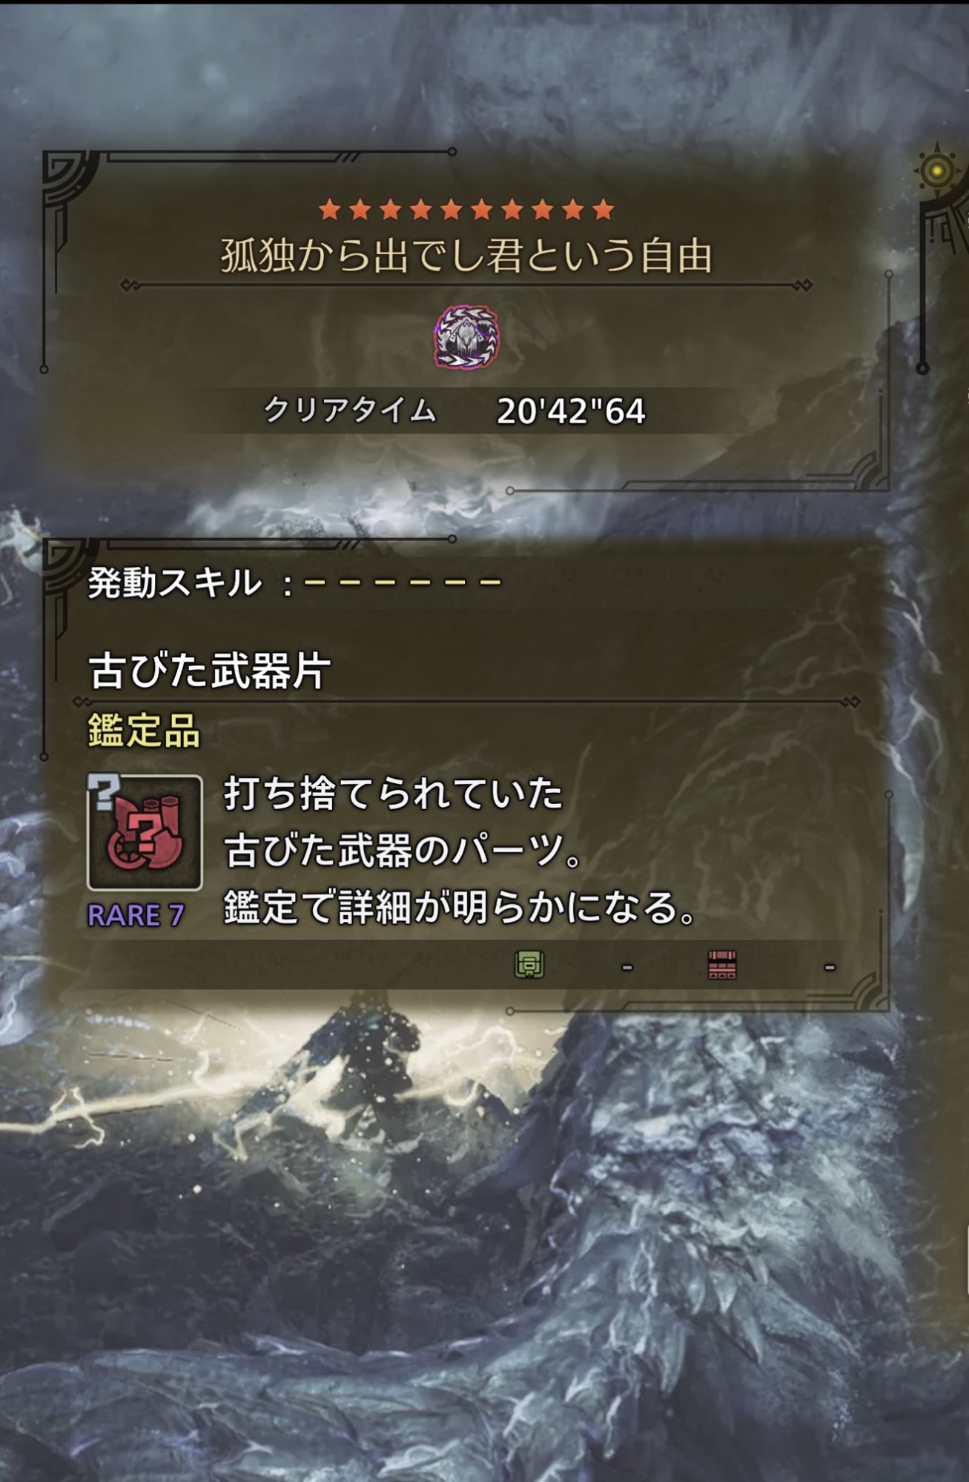This screenshot has height=1482, width=969.
Task: Click the text 鑑定で詳細が明らかになる。
Action: [461, 907]
